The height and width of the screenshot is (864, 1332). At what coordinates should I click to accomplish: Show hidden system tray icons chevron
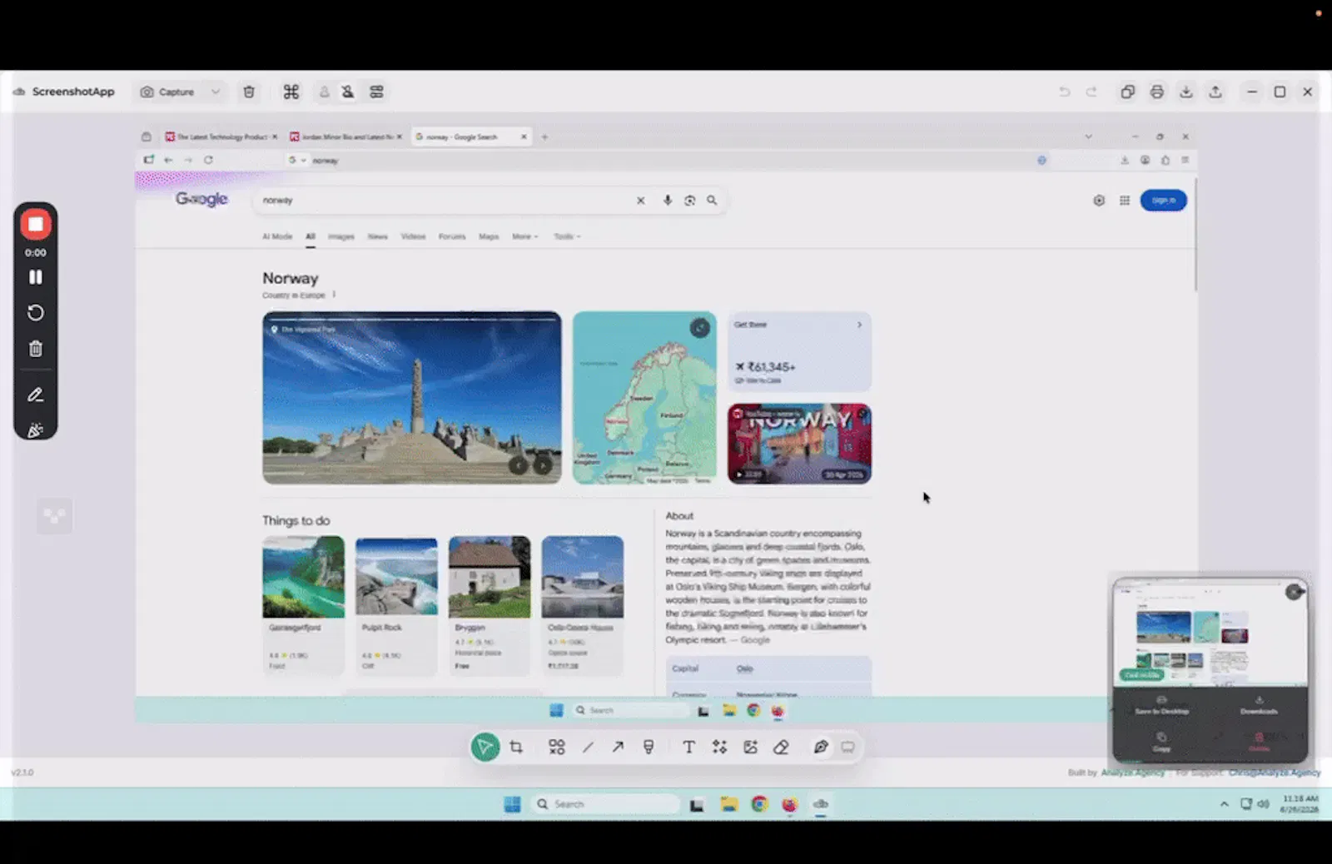coord(1224,804)
